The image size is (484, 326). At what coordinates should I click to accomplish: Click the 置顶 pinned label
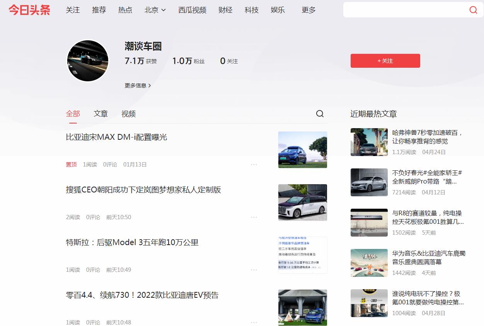pos(71,165)
